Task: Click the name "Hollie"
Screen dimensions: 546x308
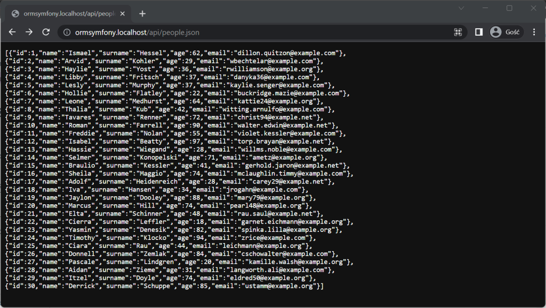Action: [x=76, y=93]
